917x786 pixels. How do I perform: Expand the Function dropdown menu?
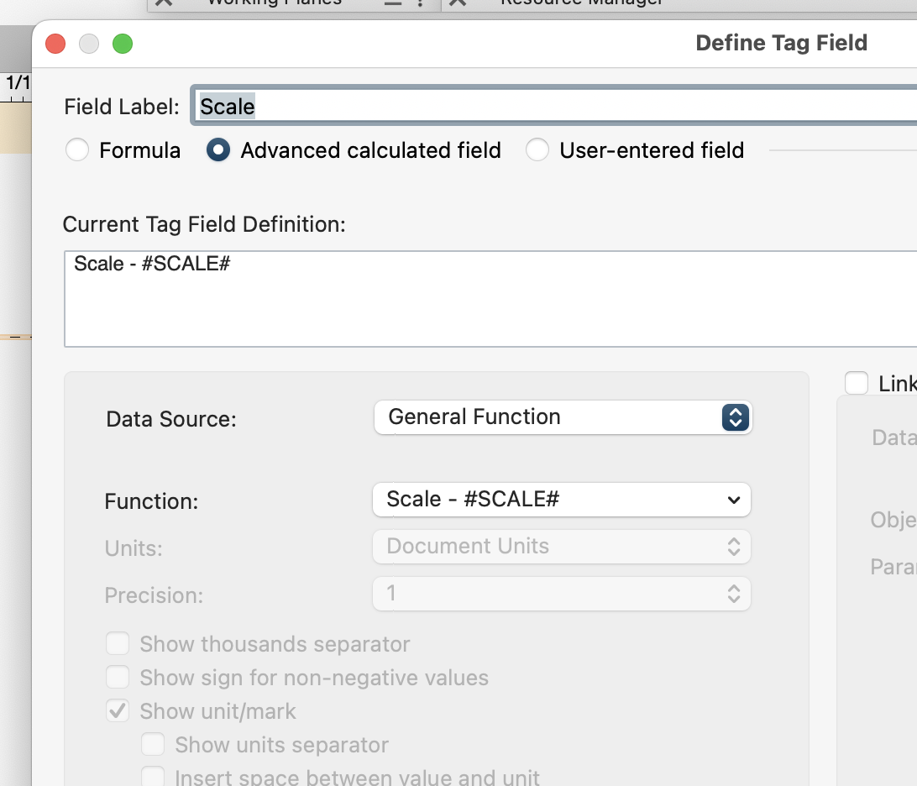point(561,500)
